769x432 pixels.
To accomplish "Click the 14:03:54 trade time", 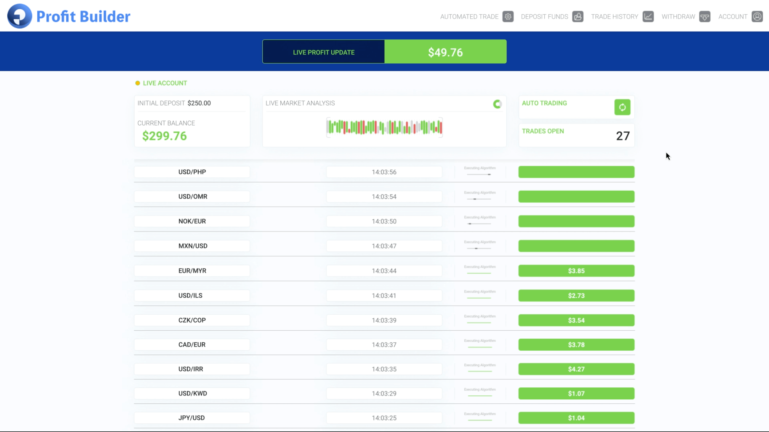I will pyautogui.click(x=384, y=197).
